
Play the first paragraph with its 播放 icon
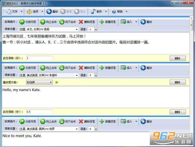(146, 22)
